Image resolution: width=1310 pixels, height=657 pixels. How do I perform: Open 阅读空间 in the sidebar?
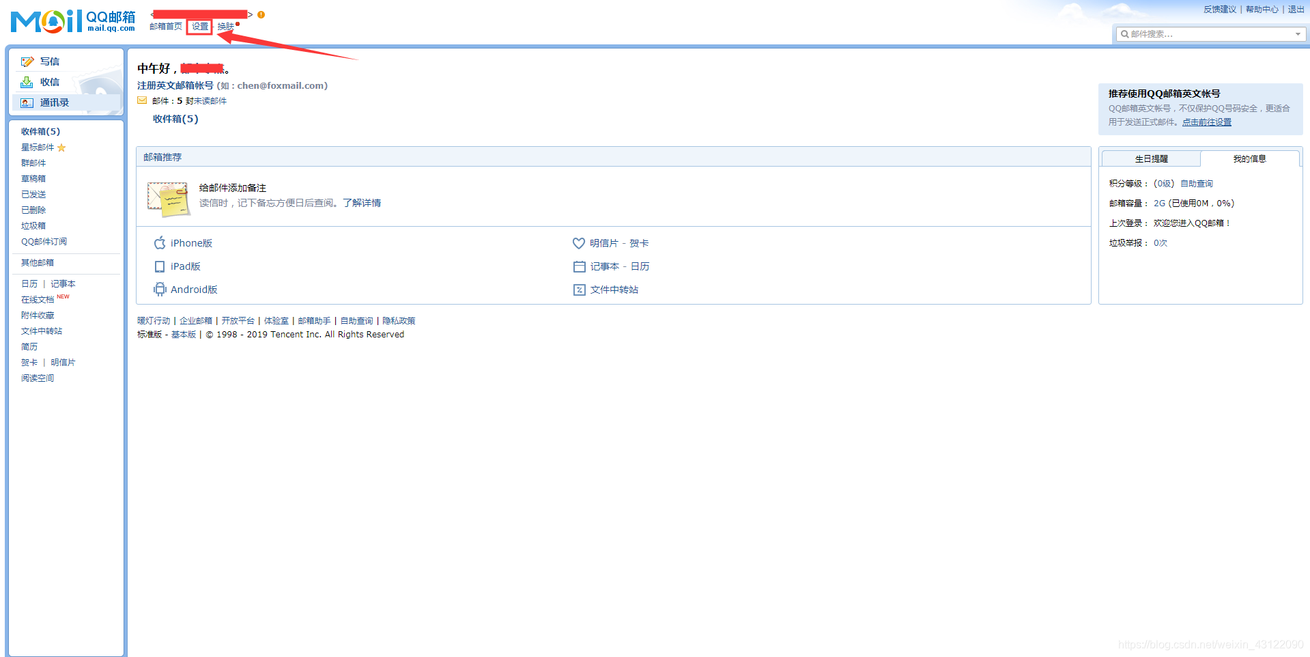tap(38, 378)
